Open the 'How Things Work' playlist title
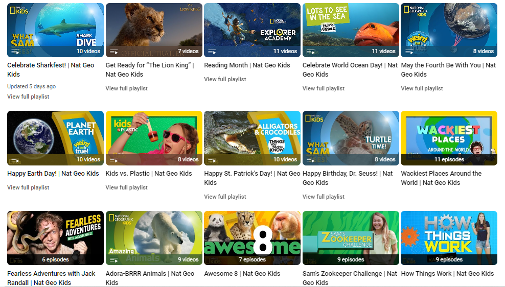This screenshot has height=287, width=505. click(447, 273)
